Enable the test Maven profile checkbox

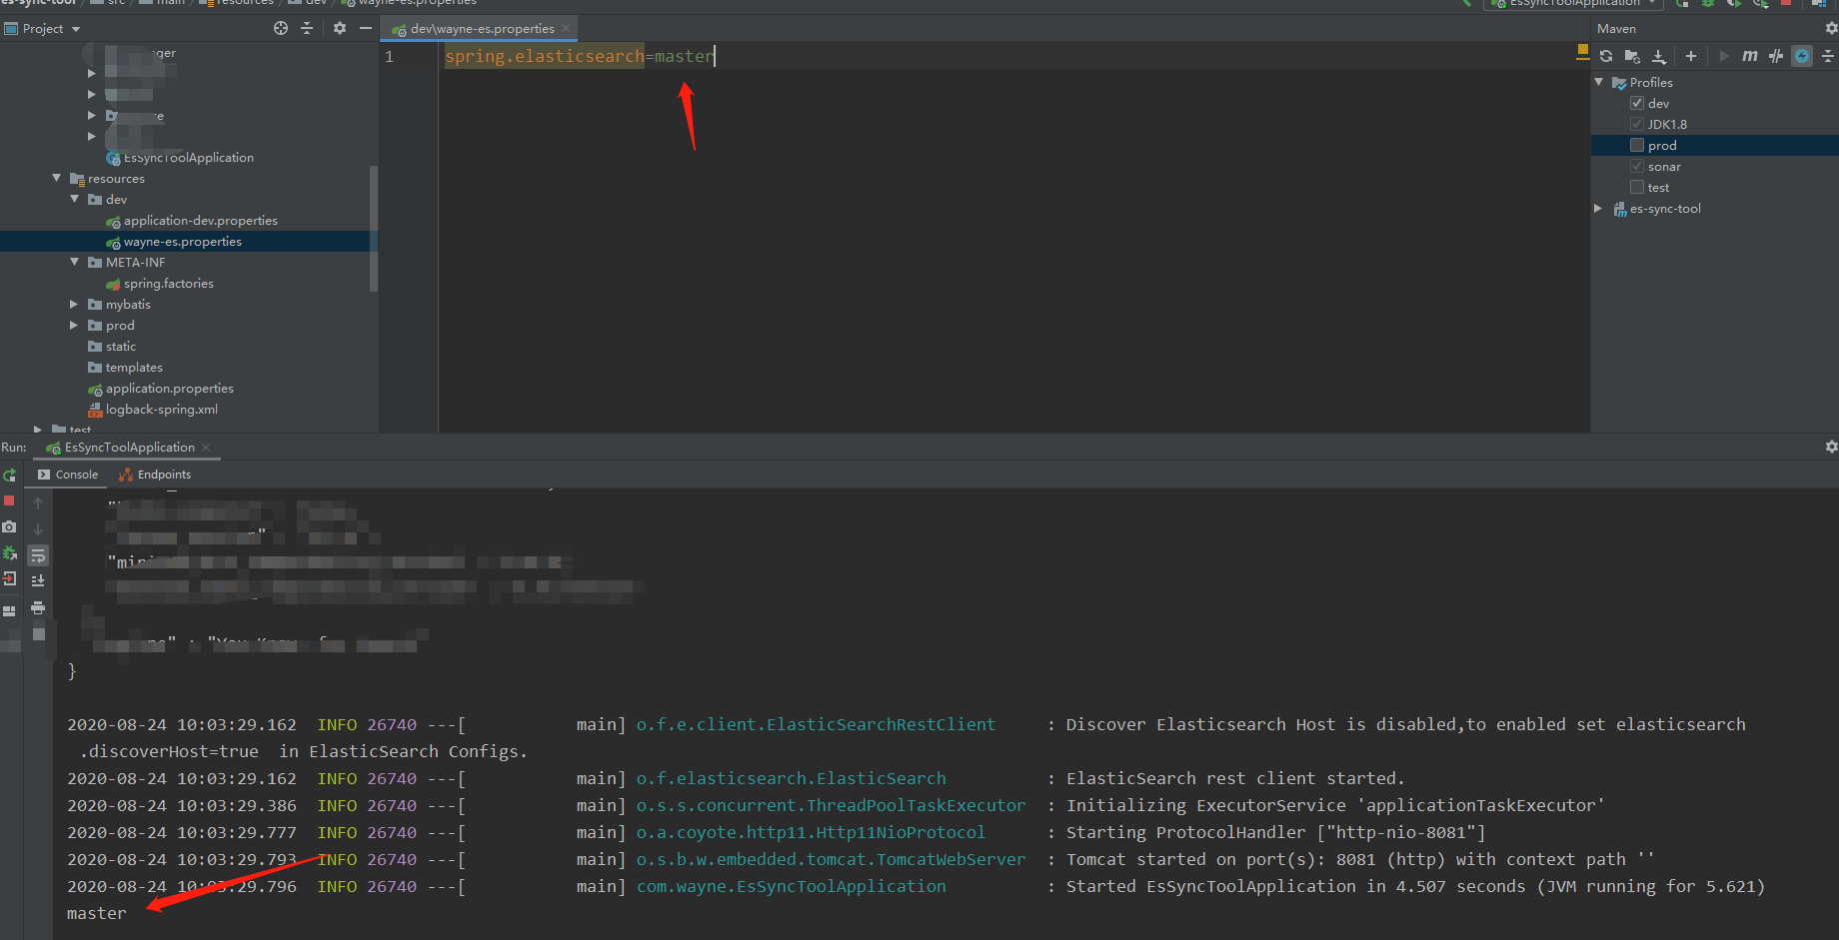pyautogui.click(x=1636, y=187)
